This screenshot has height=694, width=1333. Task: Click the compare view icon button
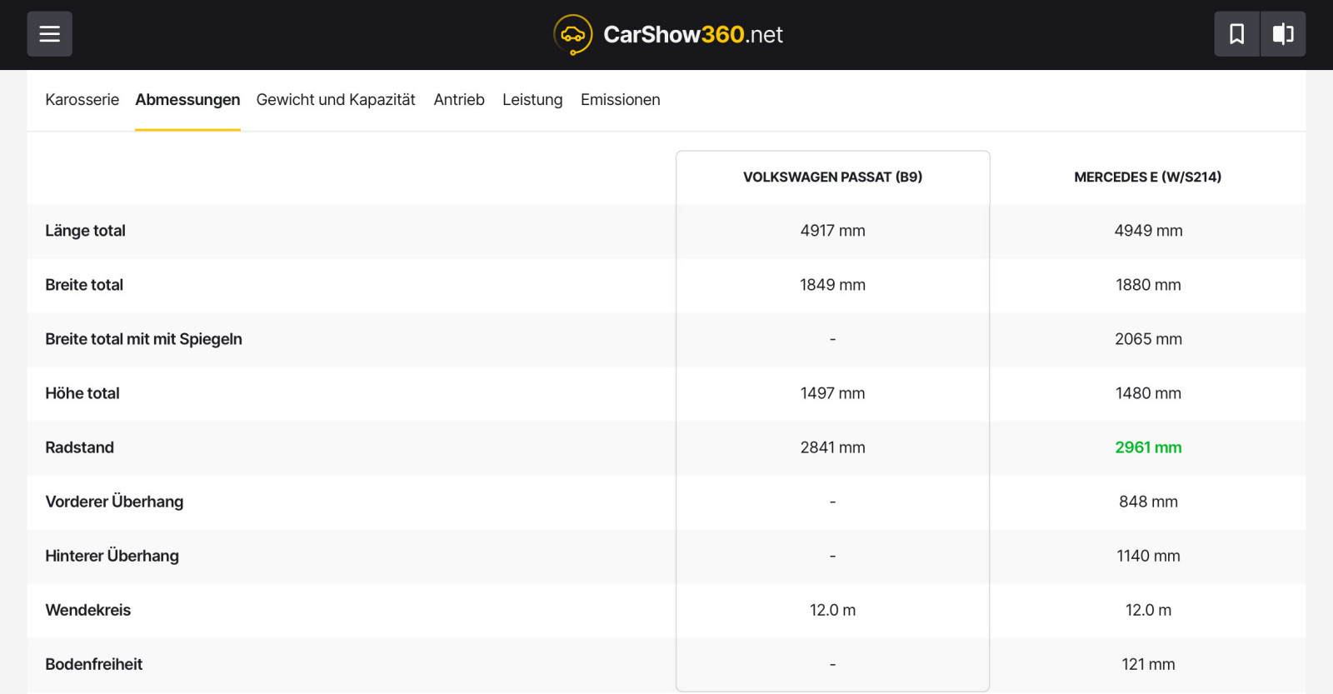1283,34
